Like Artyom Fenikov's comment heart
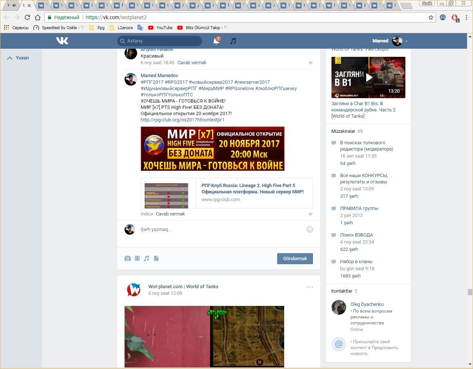This screenshot has width=473, height=369. [x=310, y=63]
